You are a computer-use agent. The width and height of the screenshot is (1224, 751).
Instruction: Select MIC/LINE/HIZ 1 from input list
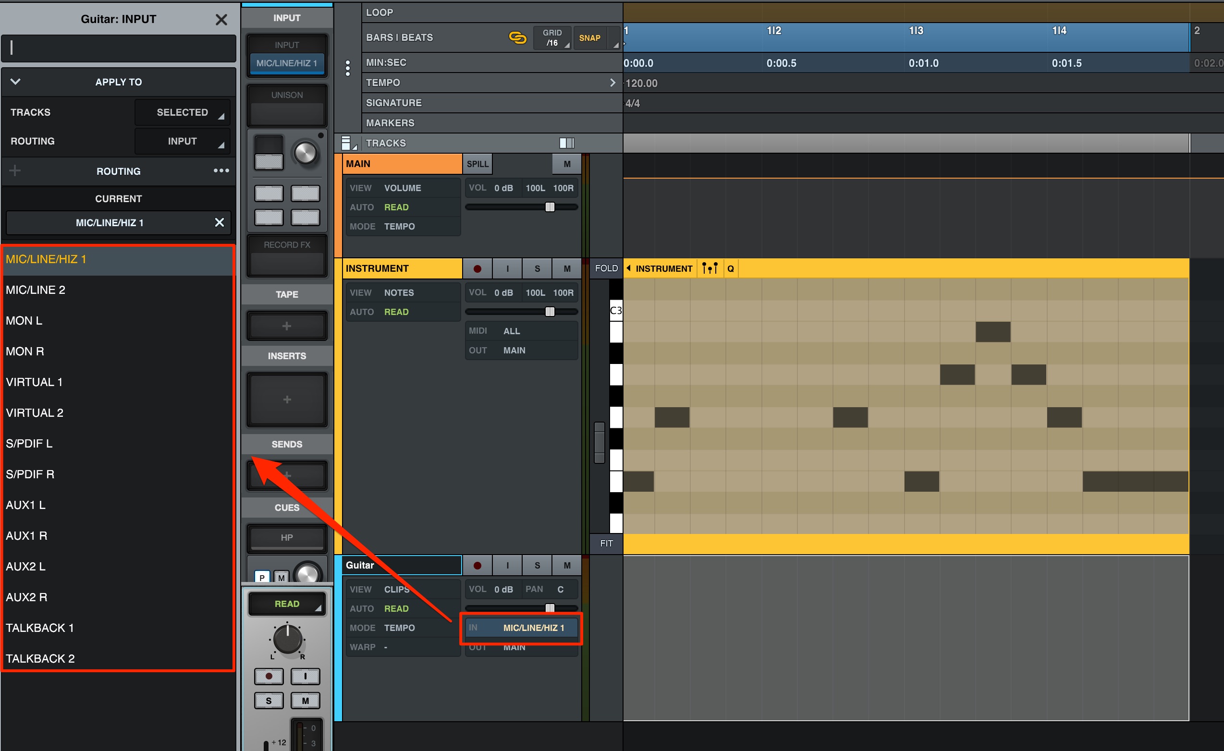point(118,259)
